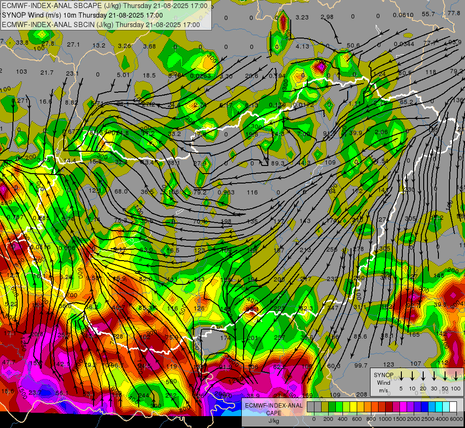
Task: Click the '85.6' map value
Action: pos(361,336)
